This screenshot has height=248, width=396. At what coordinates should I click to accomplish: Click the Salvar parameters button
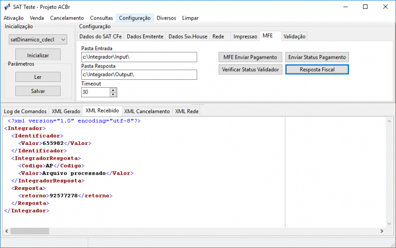[38, 91]
